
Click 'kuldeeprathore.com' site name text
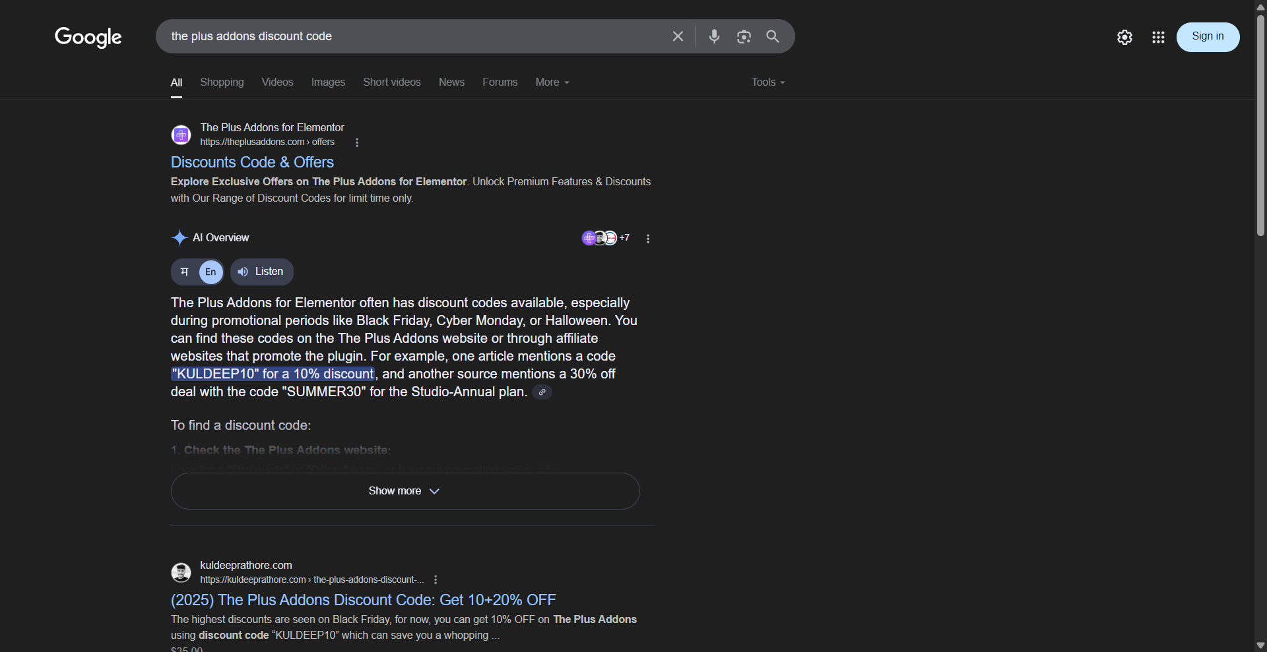pos(246,565)
